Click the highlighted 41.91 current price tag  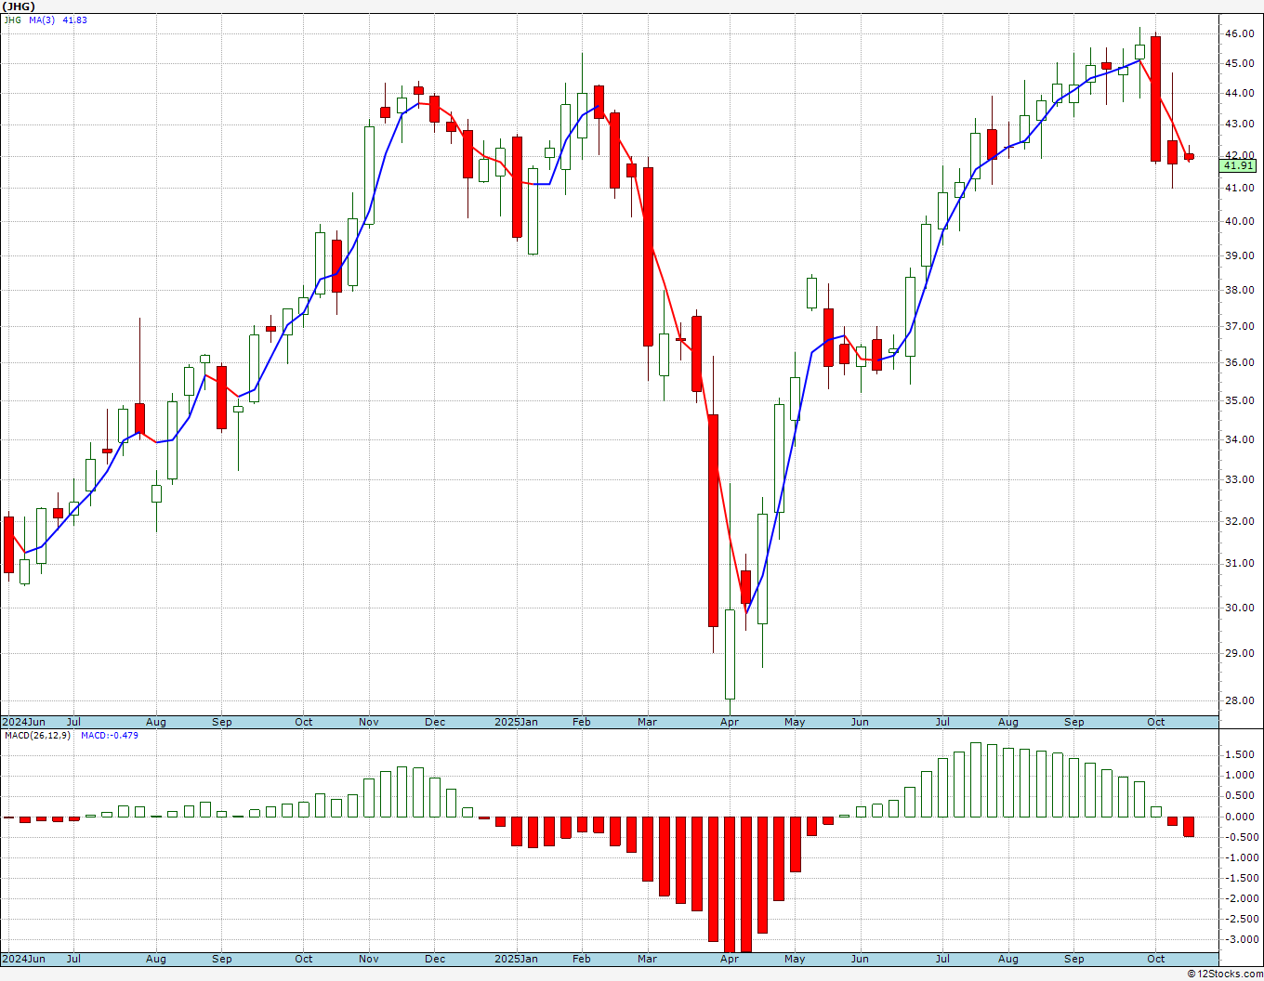pos(1238,165)
